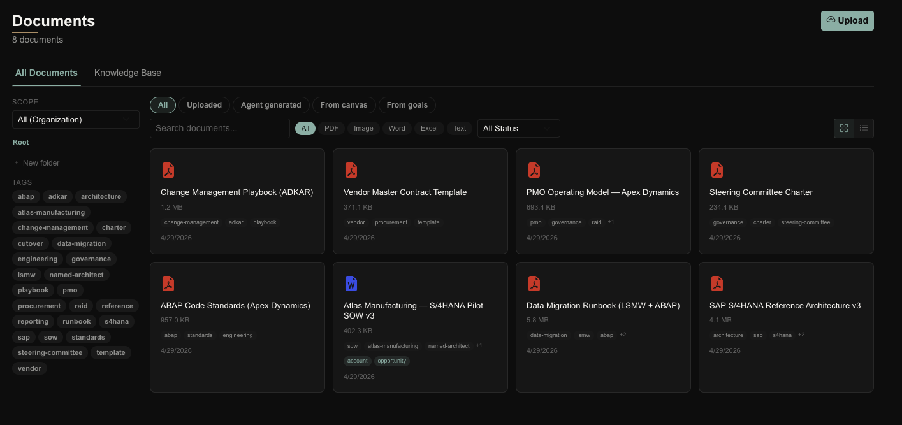
Task: Open SAP S/4HANA Reference Architecture v3 title
Action: tap(785, 306)
